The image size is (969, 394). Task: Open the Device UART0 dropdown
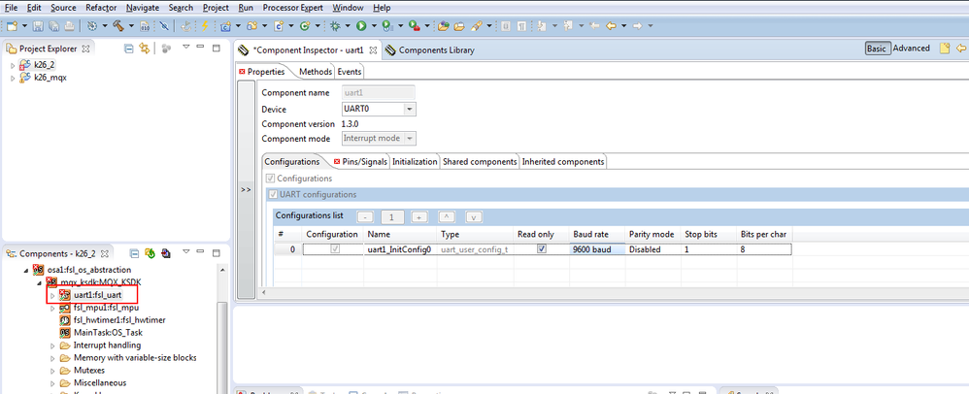[410, 110]
